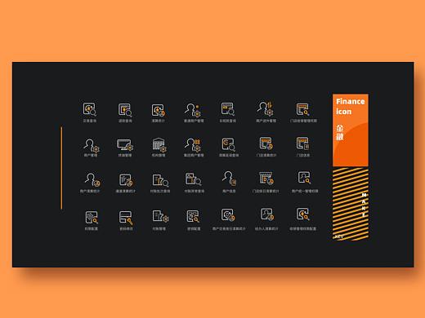
Task: Click the user icon with pie chart badge
Action: coord(92,179)
